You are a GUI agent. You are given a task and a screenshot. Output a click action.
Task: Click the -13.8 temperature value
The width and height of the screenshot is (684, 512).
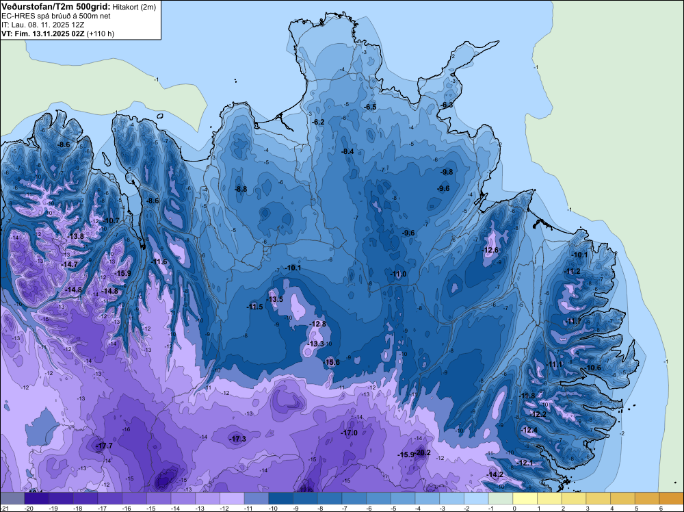75,235
